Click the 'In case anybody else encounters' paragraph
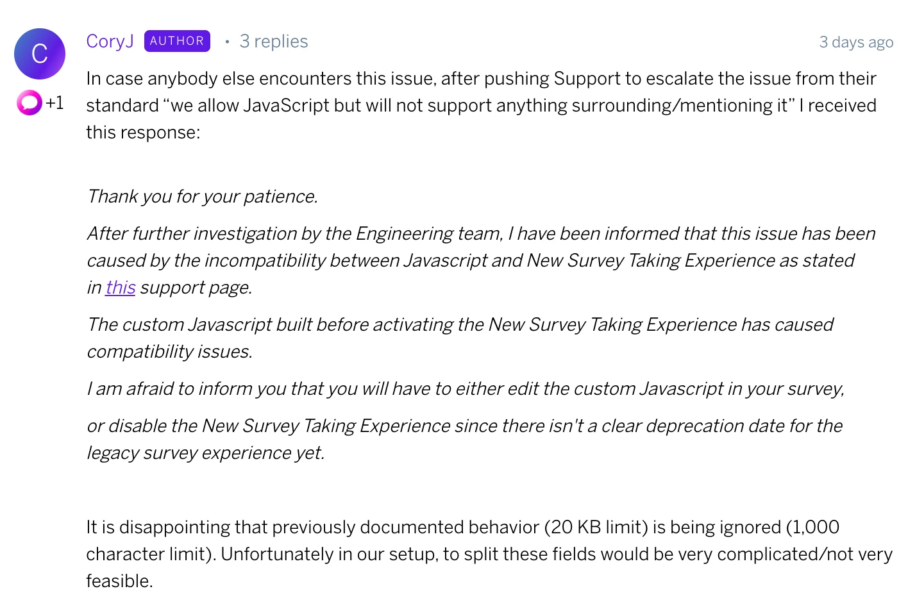Screen dimensions: 908x616 coord(481,105)
